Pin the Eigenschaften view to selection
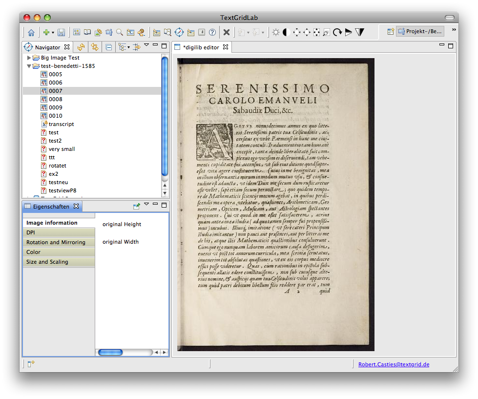This screenshot has width=478, height=399. 137,207
